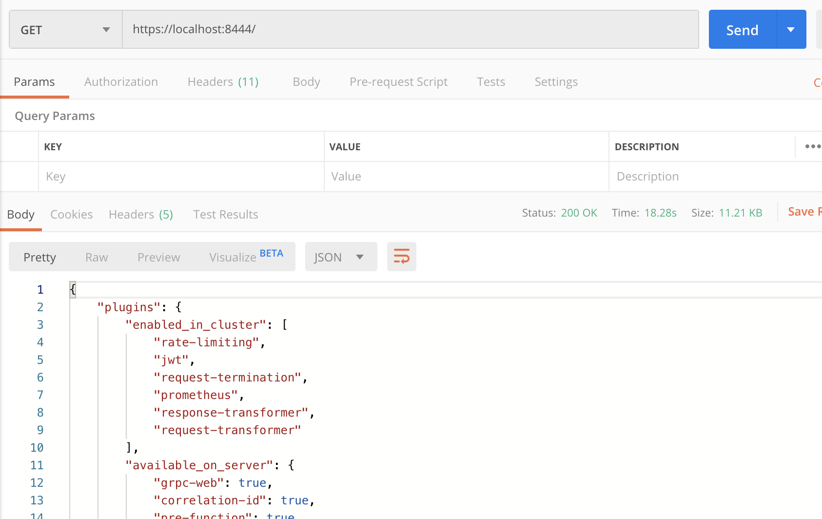The height and width of the screenshot is (519, 822).
Task: Open the JSON response format dropdown
Action: point(341,257)
